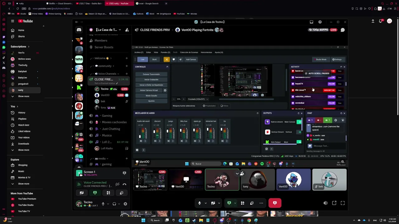Toggle screen share in bottom call controls

click(x=229, y=203)
